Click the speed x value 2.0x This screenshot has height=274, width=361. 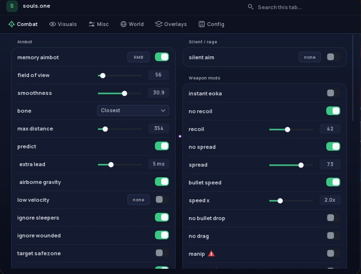[x=330, y=200]
